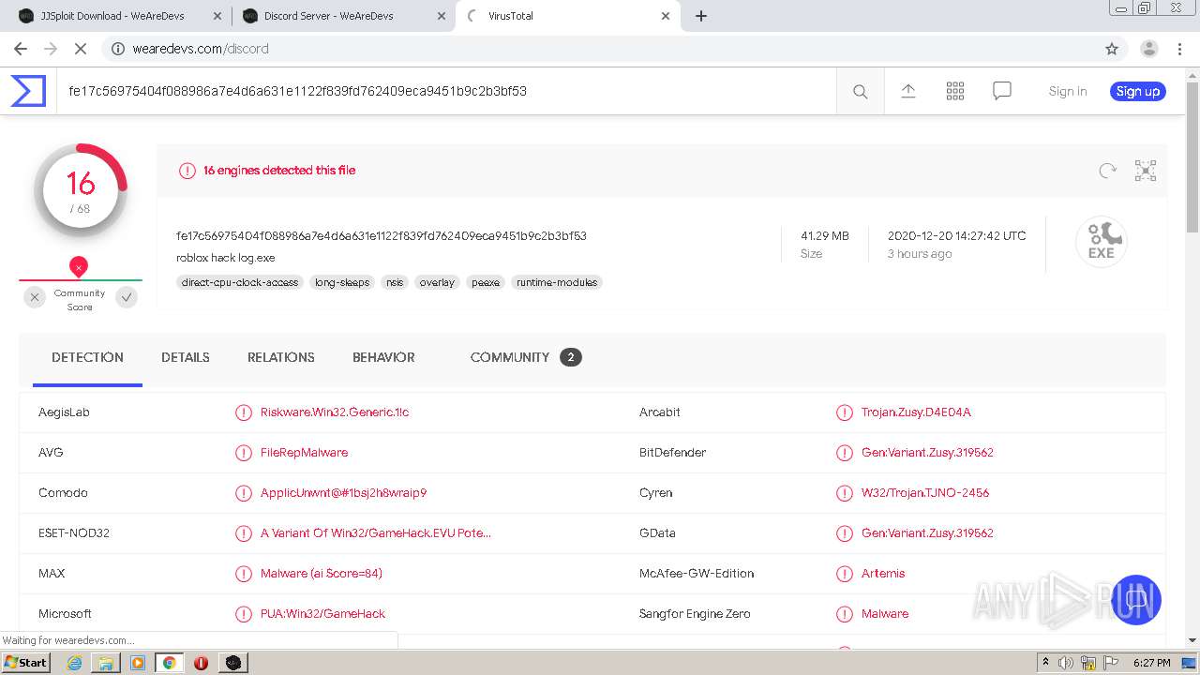
Task: Click the 16 engines detected alert text
Action: pyautogui.click(x=279, y=171)
